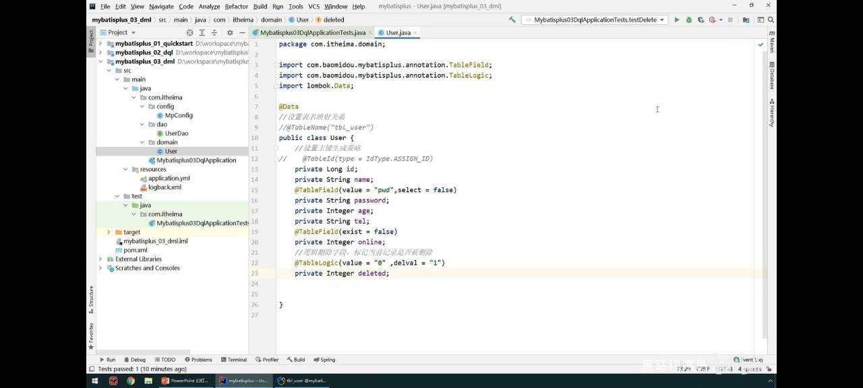Screen dimensions: 863x388
Task: Open the run configuration dropdown
Action: pos(595,20)
